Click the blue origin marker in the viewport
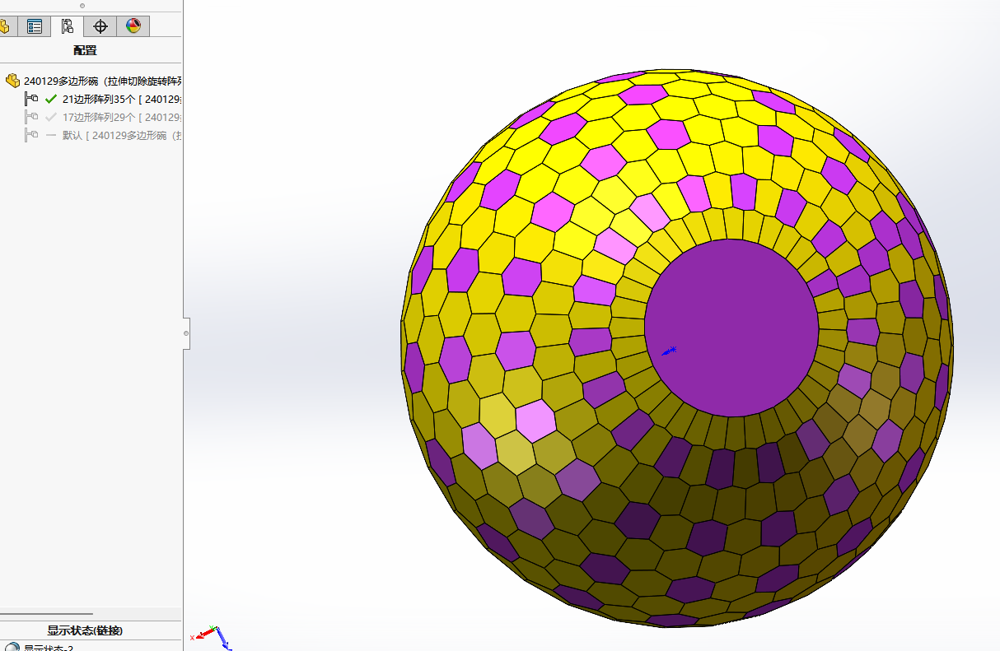Image resolution: width=1000 pixels, height=651 pixels. 669,351
